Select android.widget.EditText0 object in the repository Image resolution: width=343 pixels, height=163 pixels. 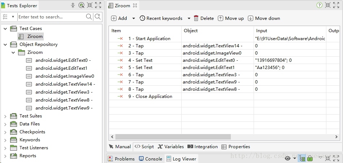[63, 60]
